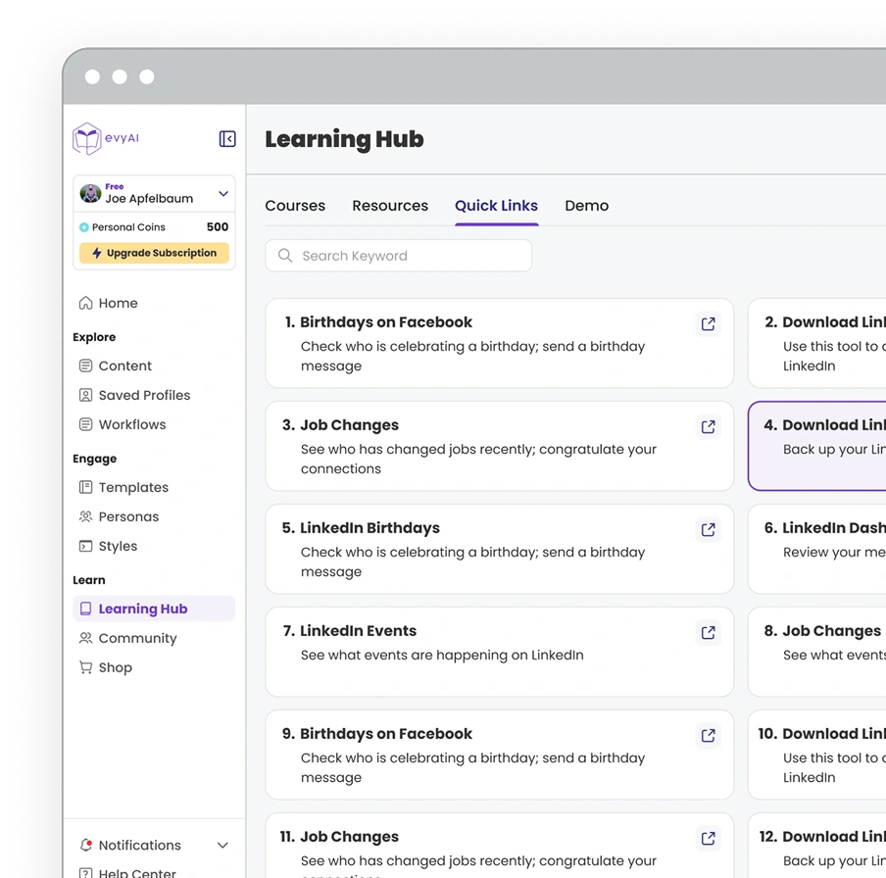Click the Shop cart icon

coord(86,668)
